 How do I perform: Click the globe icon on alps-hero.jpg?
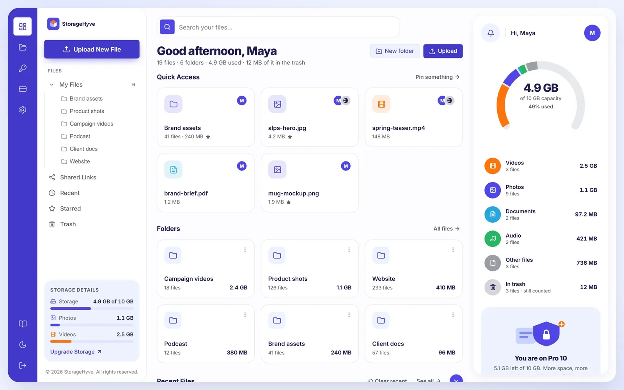coord(346,101)
